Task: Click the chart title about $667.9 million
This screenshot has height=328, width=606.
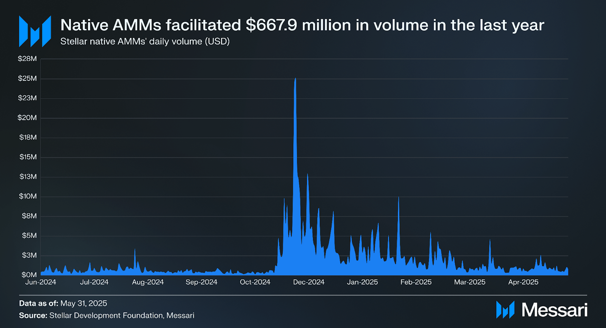Action: tap(302, 25)
